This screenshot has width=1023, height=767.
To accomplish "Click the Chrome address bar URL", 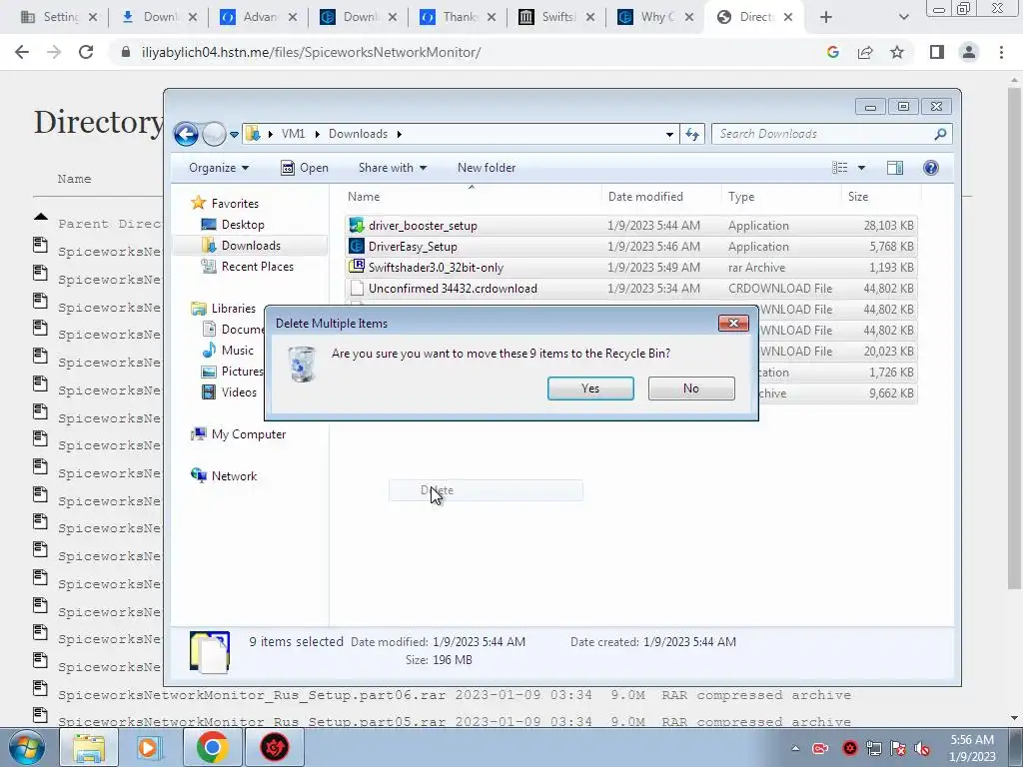I will (x=312, y=52).
